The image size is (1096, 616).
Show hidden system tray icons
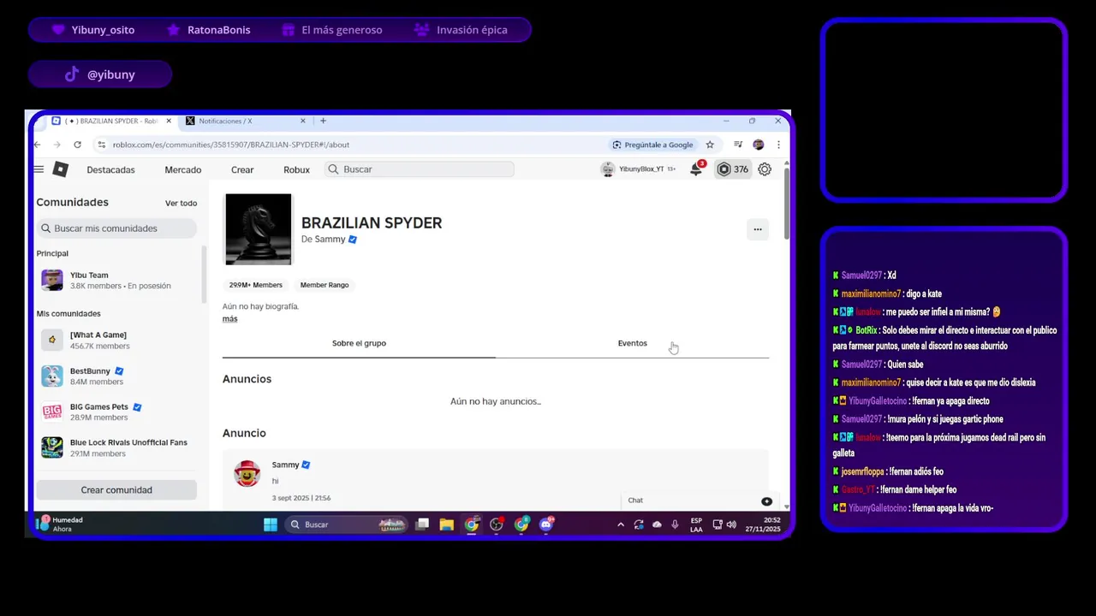[x=621, y=524]
